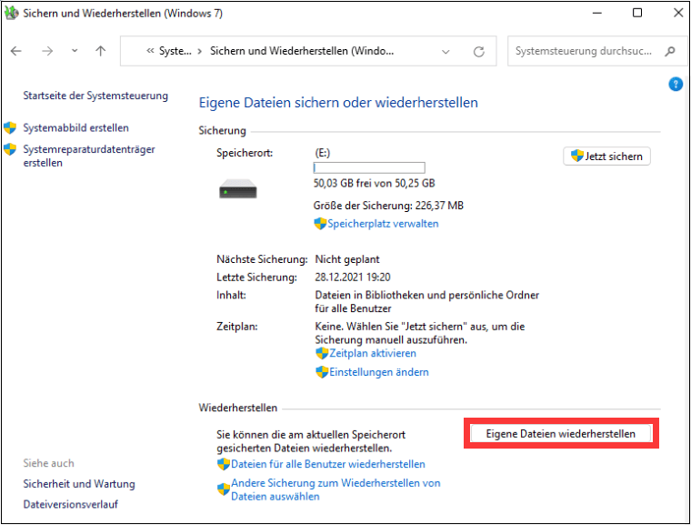Viewport: 691px width, 525px height.
Task: Go forward with the Forward arrow
Action: (x=47, y=51)
